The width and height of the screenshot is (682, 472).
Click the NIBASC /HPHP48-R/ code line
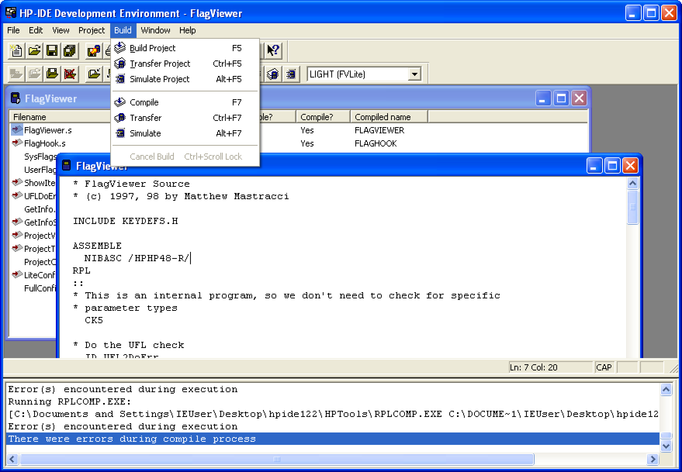137,258
